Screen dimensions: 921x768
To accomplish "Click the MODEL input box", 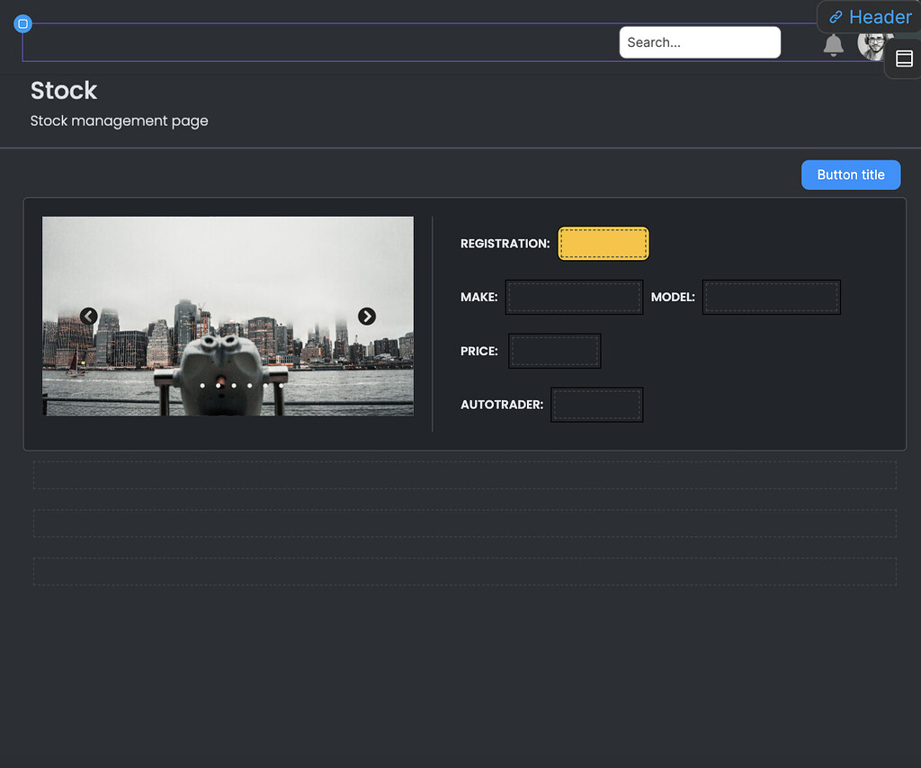I will (771, 297).
